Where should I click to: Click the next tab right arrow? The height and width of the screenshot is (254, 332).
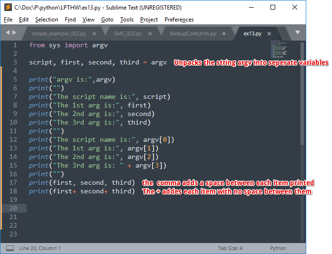point(14,32)
